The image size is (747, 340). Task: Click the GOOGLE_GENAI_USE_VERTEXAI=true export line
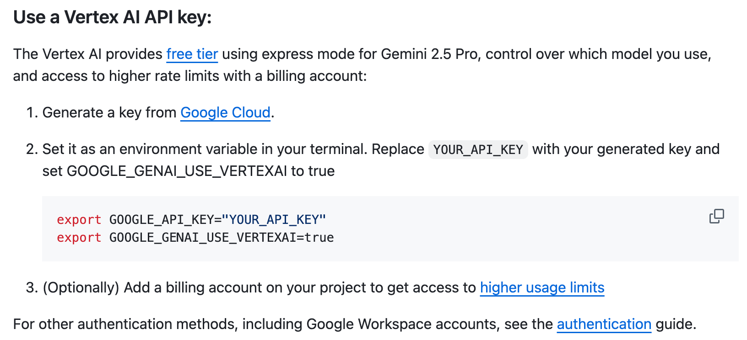pos(195,238)
